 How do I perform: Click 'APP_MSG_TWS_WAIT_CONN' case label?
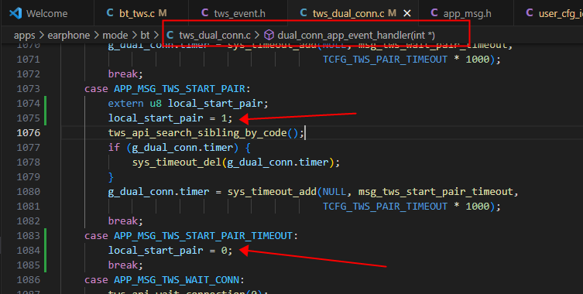pos(177,280)
